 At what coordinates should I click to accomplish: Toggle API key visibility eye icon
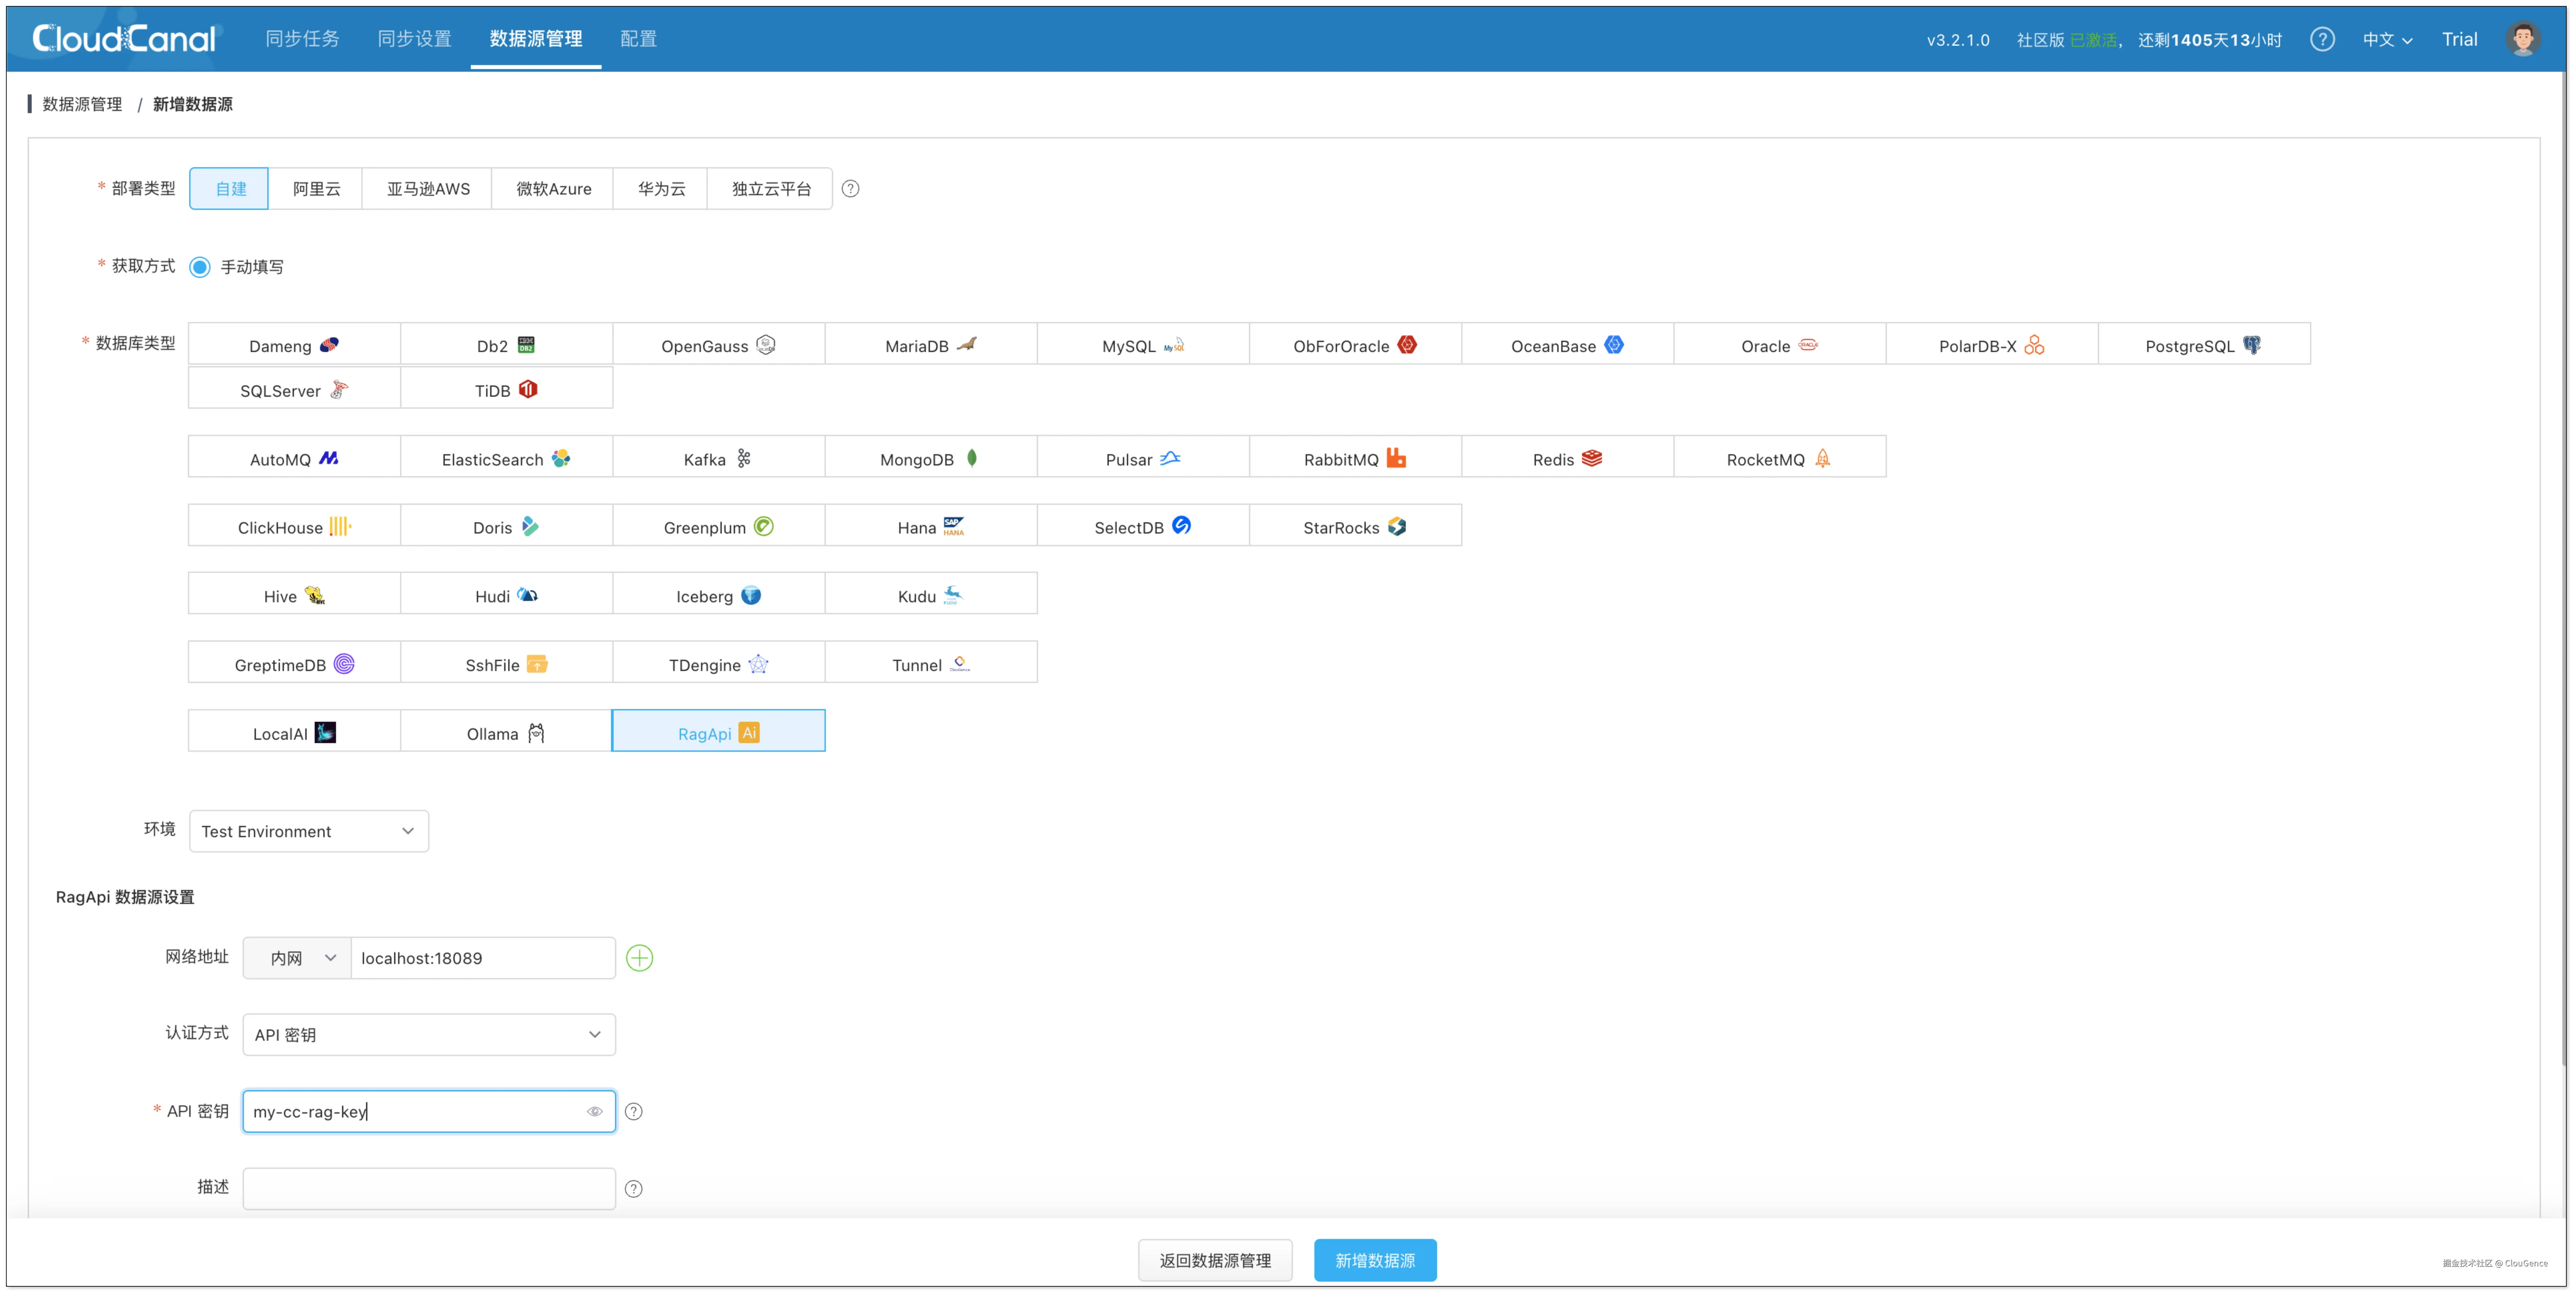point(594,1111)
